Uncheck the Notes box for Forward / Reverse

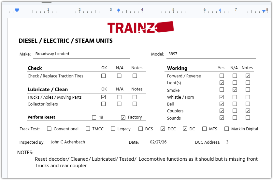(248, 76)
